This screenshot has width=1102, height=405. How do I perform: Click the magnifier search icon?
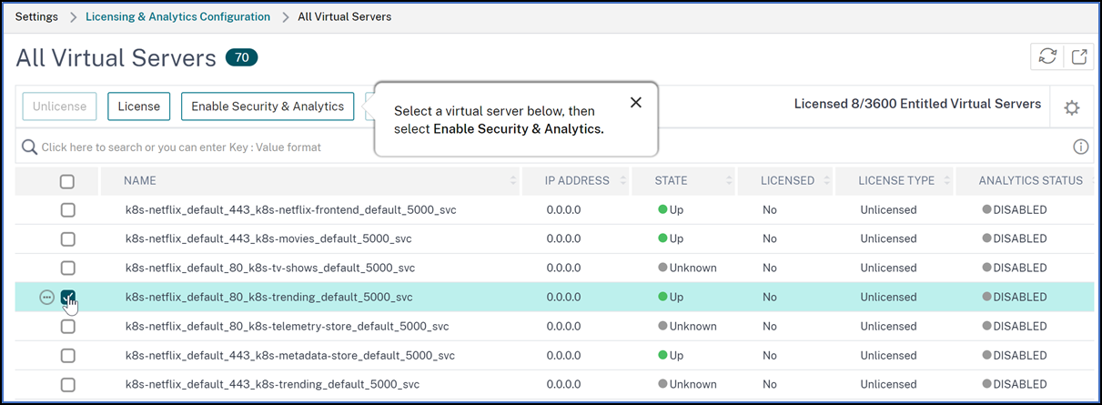click(29, 147)
